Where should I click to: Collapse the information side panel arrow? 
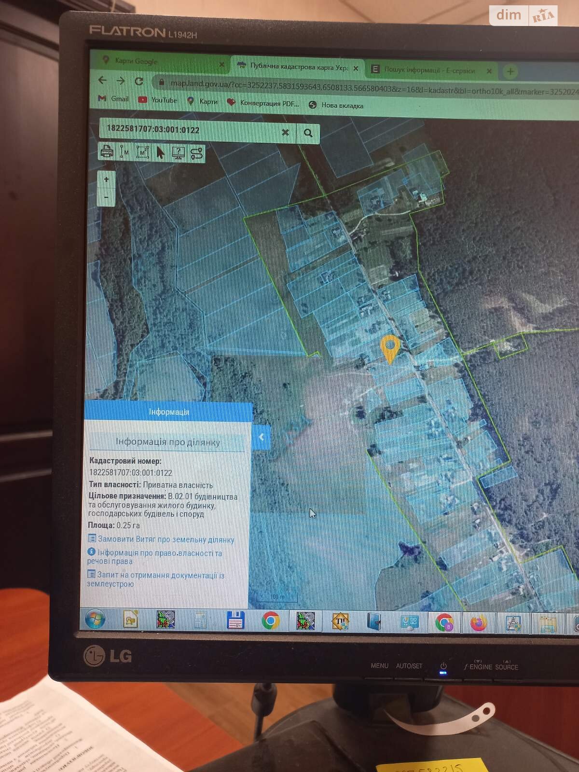point(261,437)
